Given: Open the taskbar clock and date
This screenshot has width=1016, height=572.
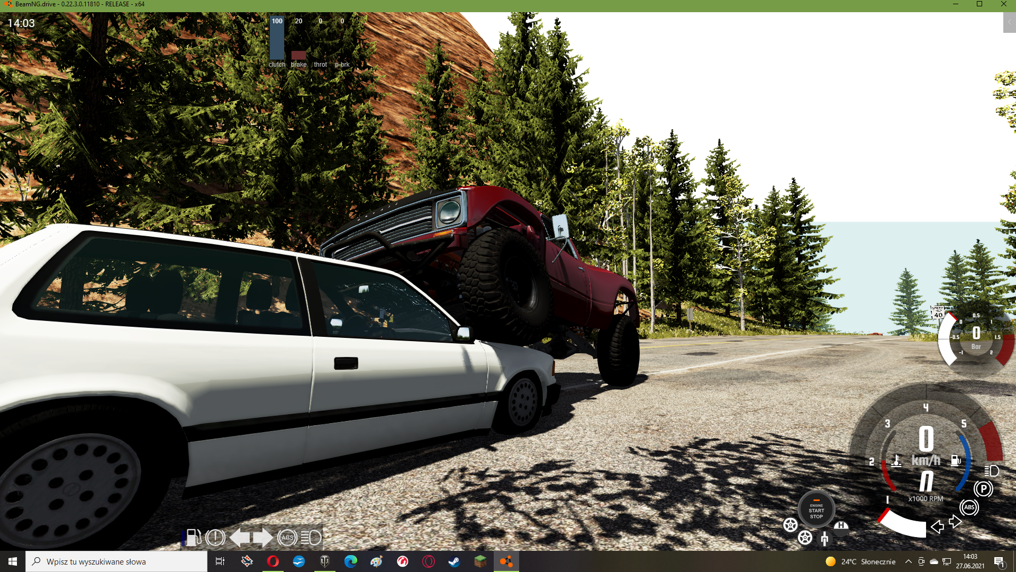Looking at the screenshot, I should (x=970, y=561).
